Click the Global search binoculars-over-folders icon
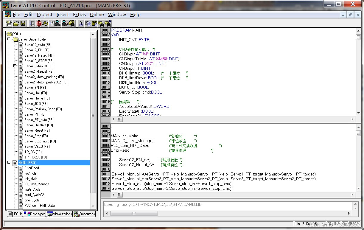Screen dimensions: 364x230 (71, 24)
